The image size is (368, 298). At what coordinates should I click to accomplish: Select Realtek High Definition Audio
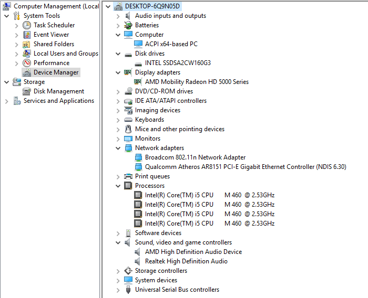(186, 261)
